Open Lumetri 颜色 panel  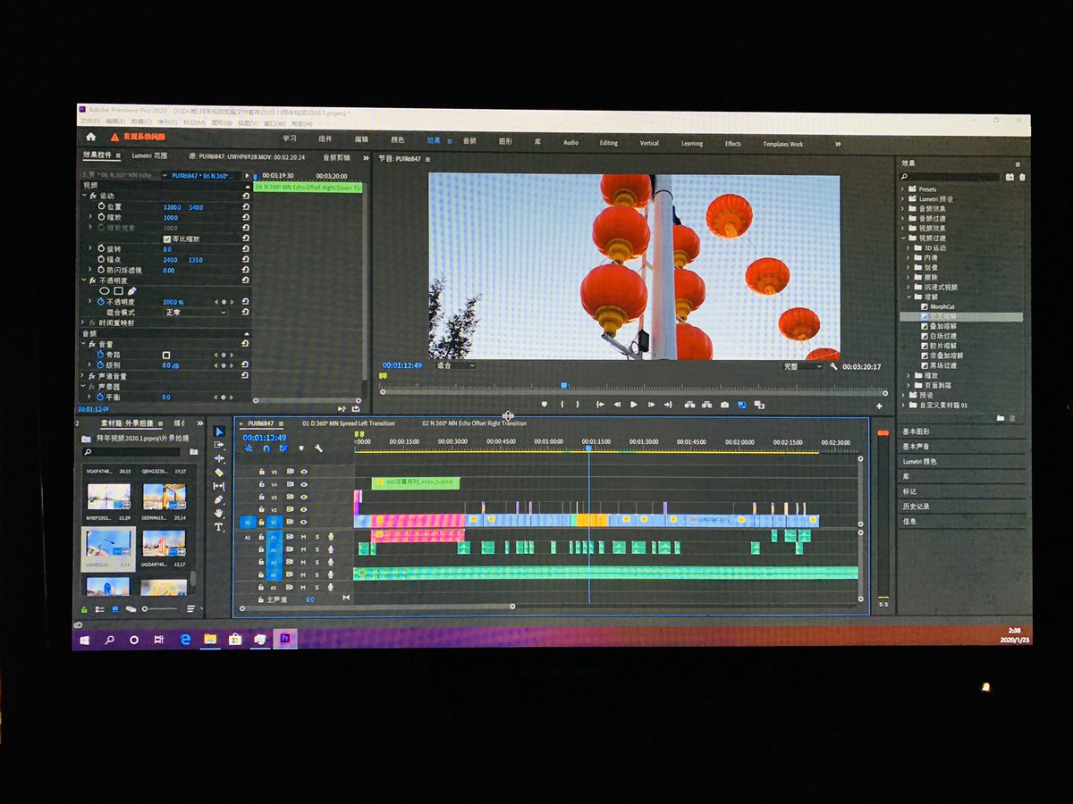920,461
